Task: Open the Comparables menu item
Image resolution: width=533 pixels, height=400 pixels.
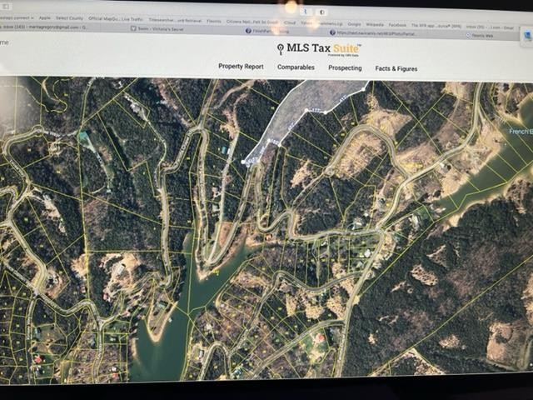Action: tap(296, 67)
